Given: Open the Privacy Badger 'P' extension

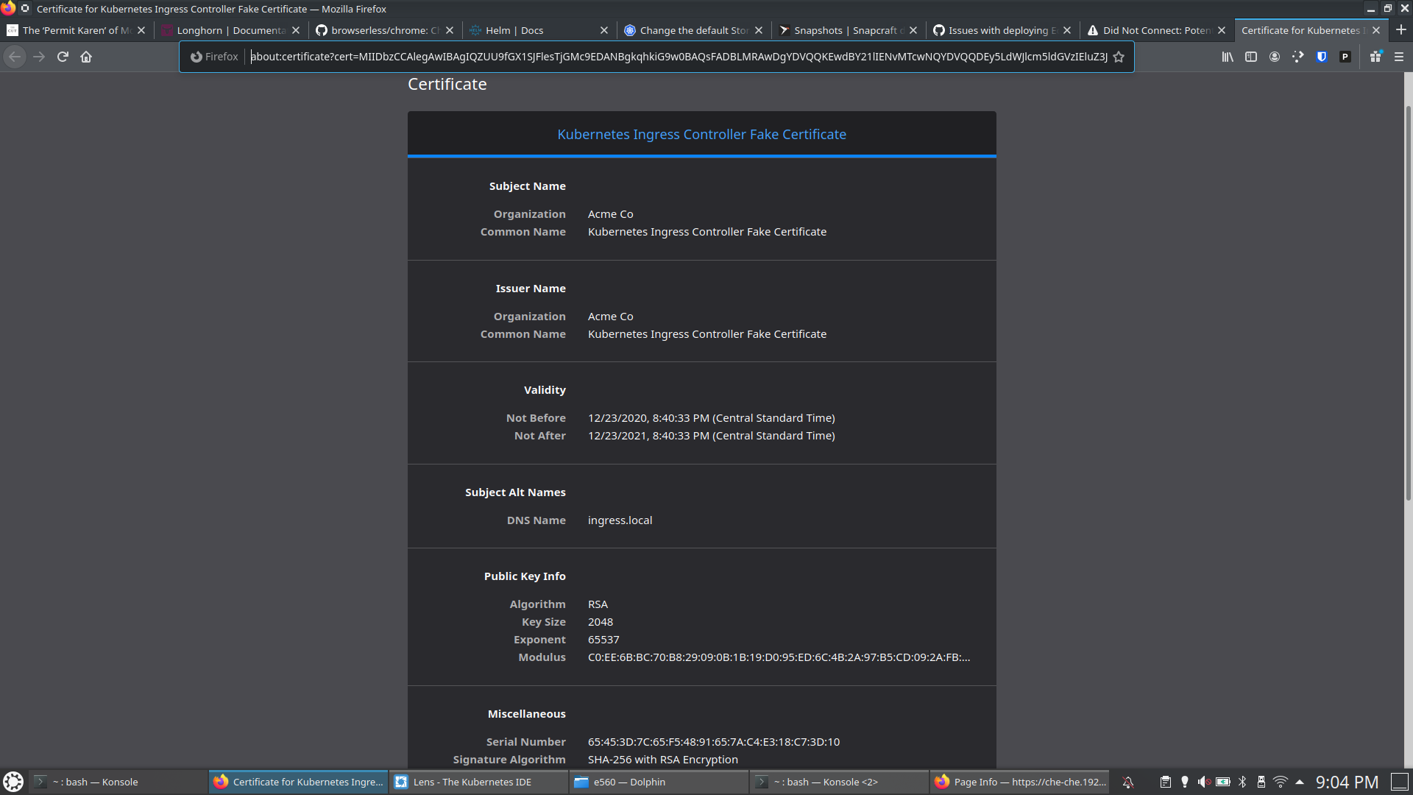Looking at the screenshot, I should (x=1346, y=57).
